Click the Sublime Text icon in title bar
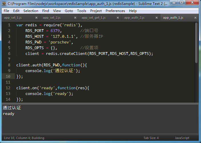 coord(4,3)
